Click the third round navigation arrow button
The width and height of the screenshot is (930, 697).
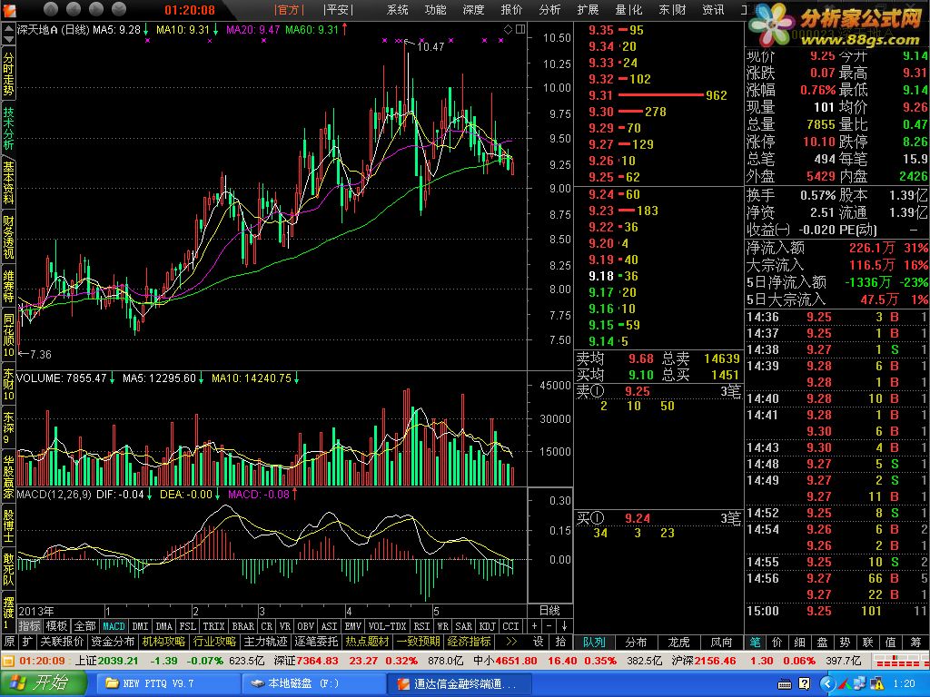coord(96,9)
